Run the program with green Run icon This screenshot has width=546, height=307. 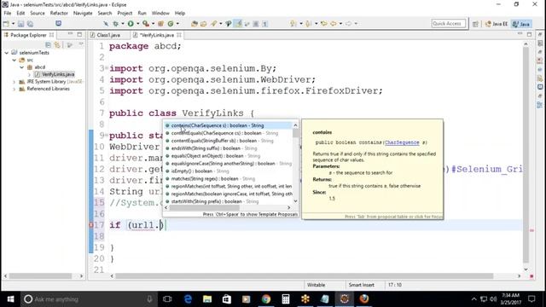pyautogui.click(x=131, y=24)
